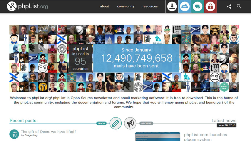Click the megaphone news icon
251x141 pixels.
pyautogui.click(x=130, y=123)
